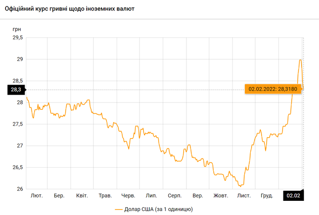Select the Трав. month on the axis
319x215 pixels.
[105, 196]
